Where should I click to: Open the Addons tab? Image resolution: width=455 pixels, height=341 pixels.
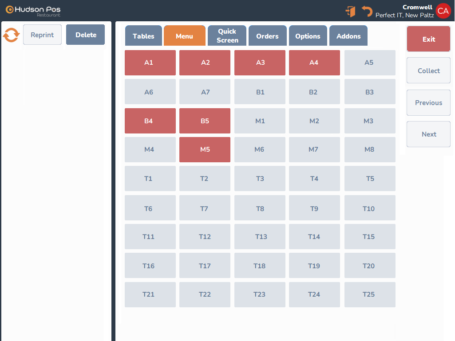tap(348, 36)
